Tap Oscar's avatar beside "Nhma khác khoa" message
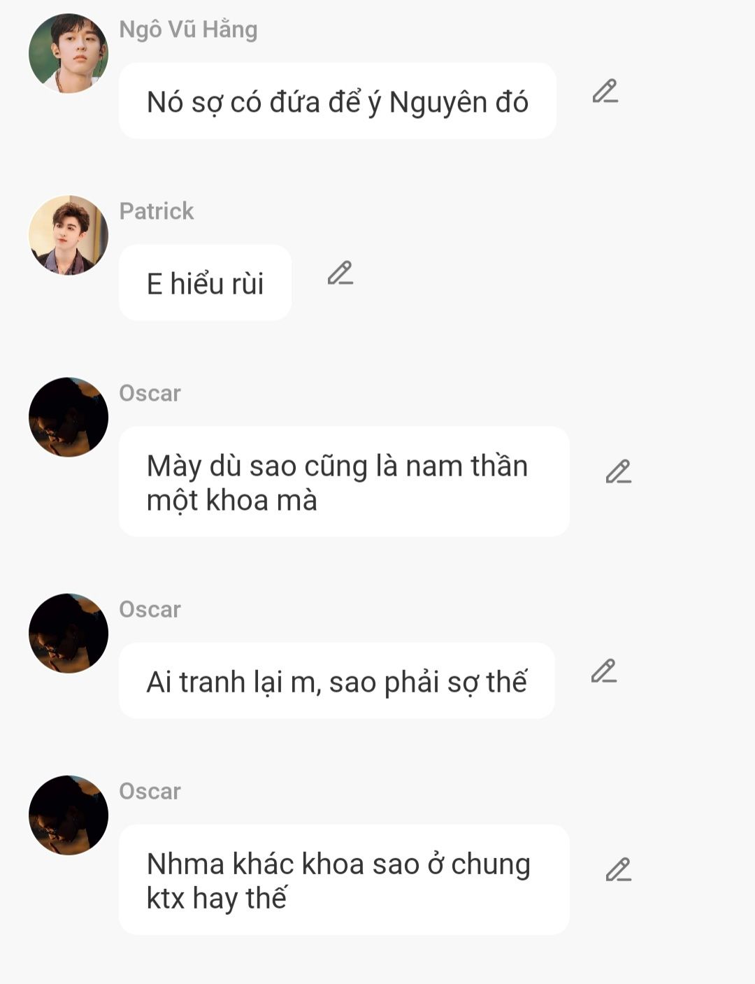755x984 pixels. (x=69, y=815)
